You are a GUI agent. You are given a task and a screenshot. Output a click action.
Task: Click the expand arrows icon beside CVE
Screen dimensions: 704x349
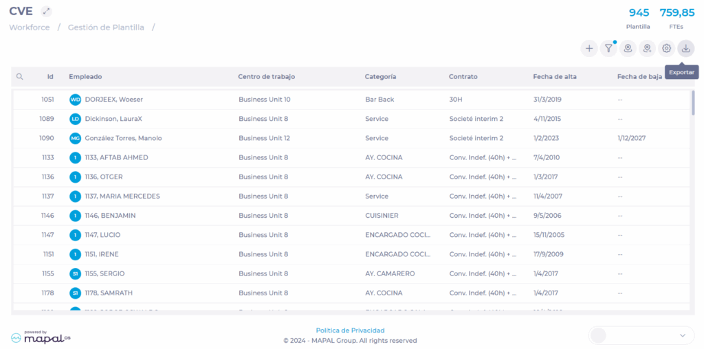coord(46,11)
